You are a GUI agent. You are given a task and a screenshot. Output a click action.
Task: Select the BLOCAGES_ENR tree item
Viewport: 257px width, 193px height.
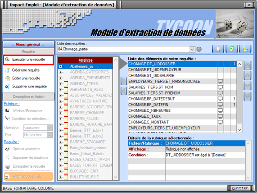[x=84, y=171]
